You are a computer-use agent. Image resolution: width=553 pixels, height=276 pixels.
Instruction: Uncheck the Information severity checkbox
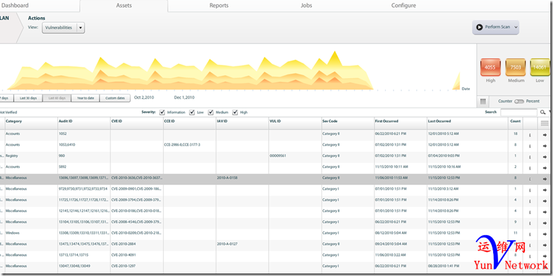click(x=161, y=112)
